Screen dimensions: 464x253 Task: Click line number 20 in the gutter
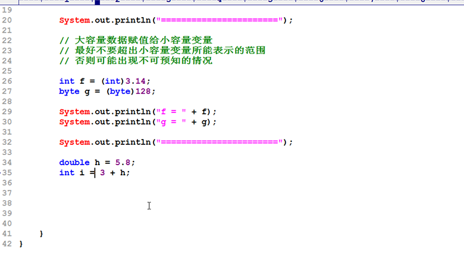[7, 20]
